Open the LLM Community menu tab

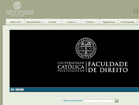click(x=127, y=22)
